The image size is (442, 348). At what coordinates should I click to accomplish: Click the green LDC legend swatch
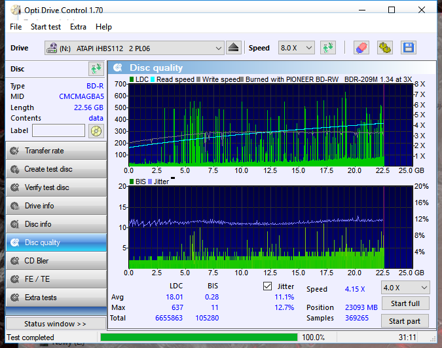click(132, 79)
